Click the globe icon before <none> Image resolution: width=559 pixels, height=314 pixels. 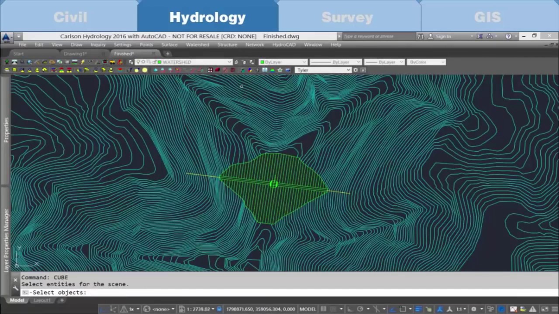click(x=147, y=309)
